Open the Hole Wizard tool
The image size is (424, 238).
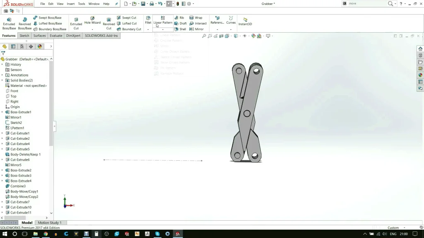click(92, 21)
